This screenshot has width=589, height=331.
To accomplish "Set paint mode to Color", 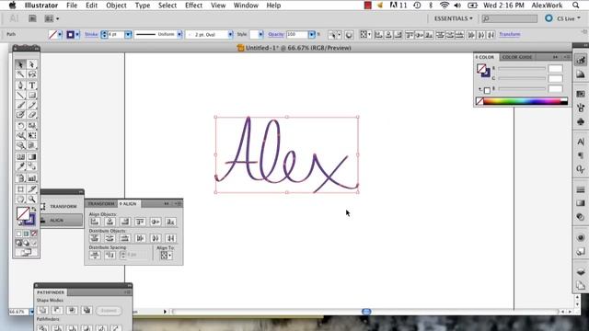I will [x=18, y=234].
